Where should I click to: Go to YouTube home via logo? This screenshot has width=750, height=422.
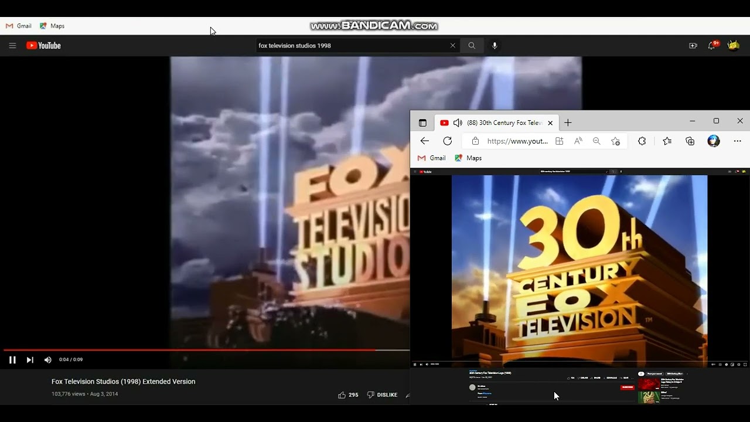coord(43,46)
